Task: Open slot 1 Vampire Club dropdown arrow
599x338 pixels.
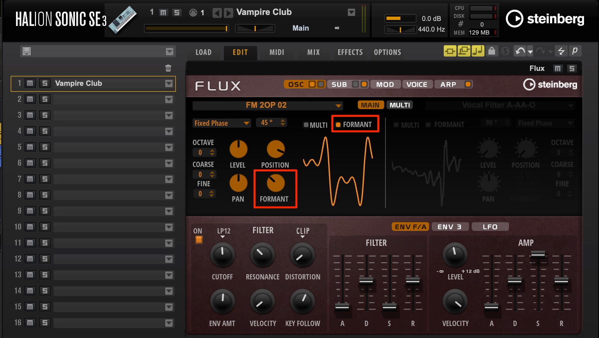Action: tap(169, 84)
